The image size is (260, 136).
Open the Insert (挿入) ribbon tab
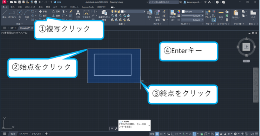pos(12,7)
